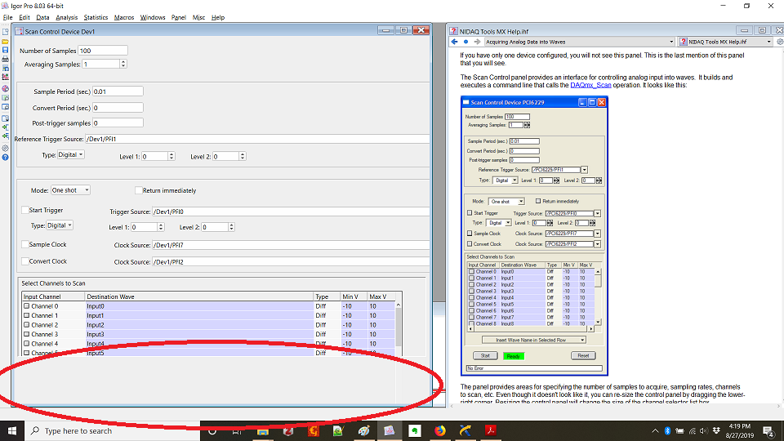This screenshot has height=441, width=784.
Task: Click the Print icon in left toolbar
Action: (5, 59)
